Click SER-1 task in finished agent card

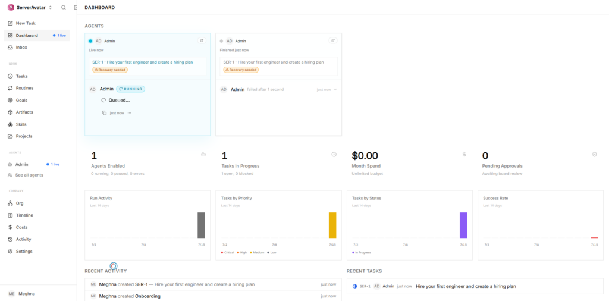[x=274, y=62]
